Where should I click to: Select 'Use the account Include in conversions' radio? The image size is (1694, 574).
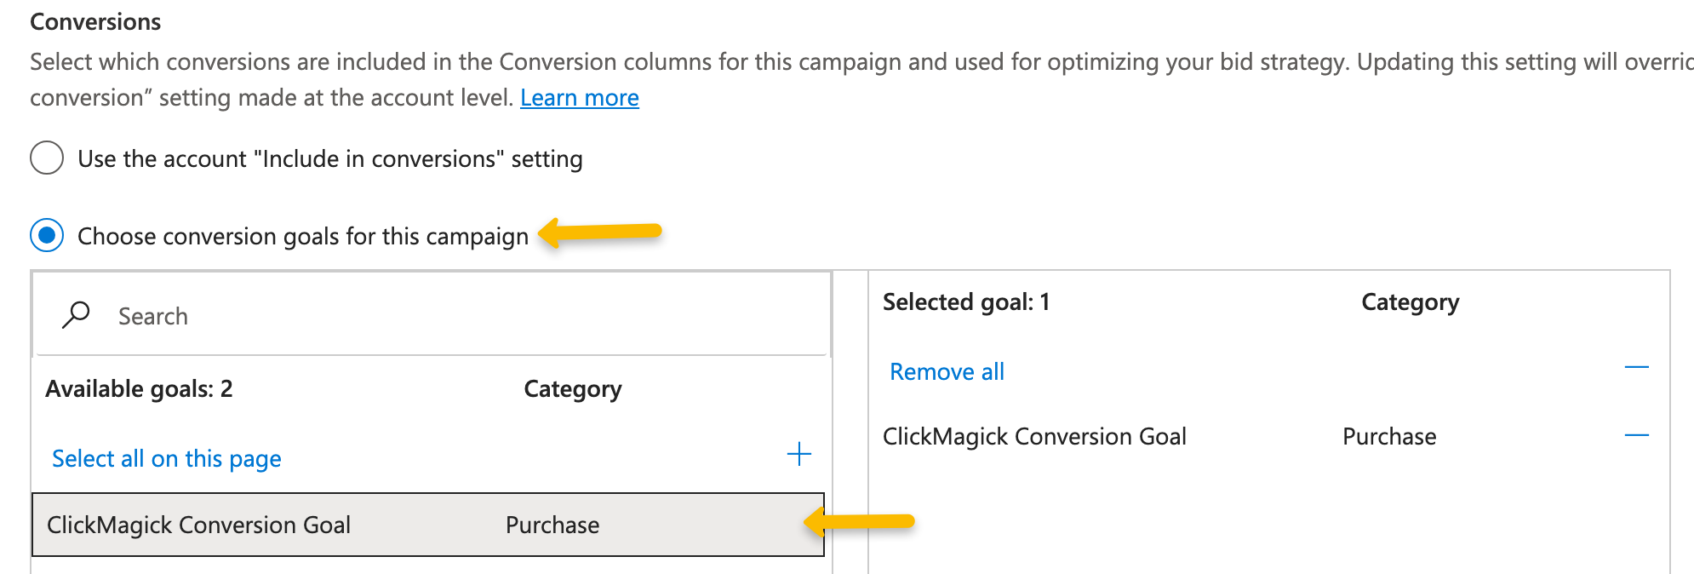tap(47, 158)
